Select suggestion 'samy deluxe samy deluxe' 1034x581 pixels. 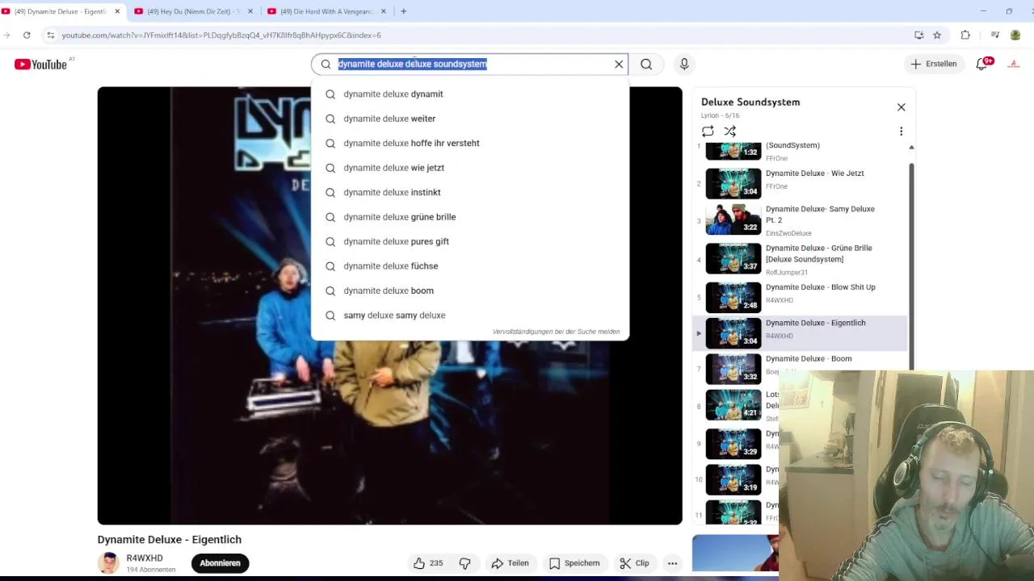click(470, 316)
